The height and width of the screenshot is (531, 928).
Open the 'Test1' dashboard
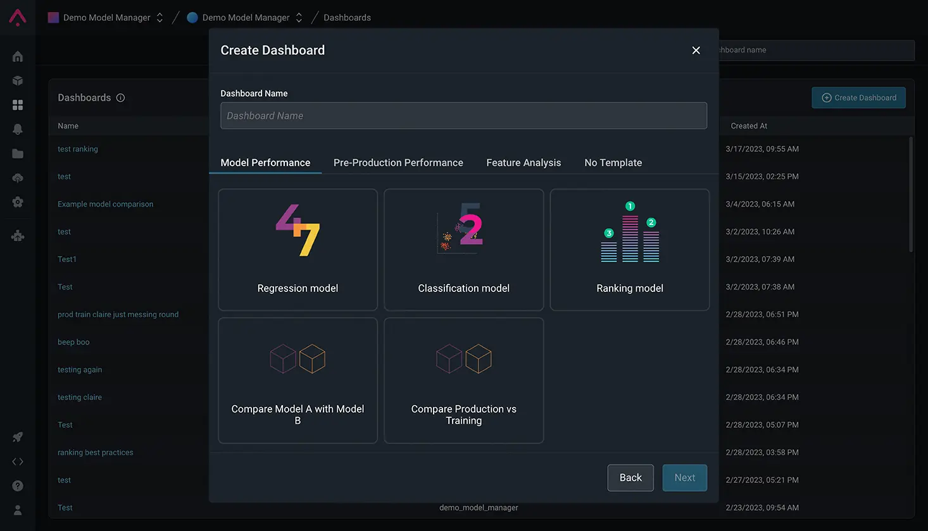pos(67,259)
